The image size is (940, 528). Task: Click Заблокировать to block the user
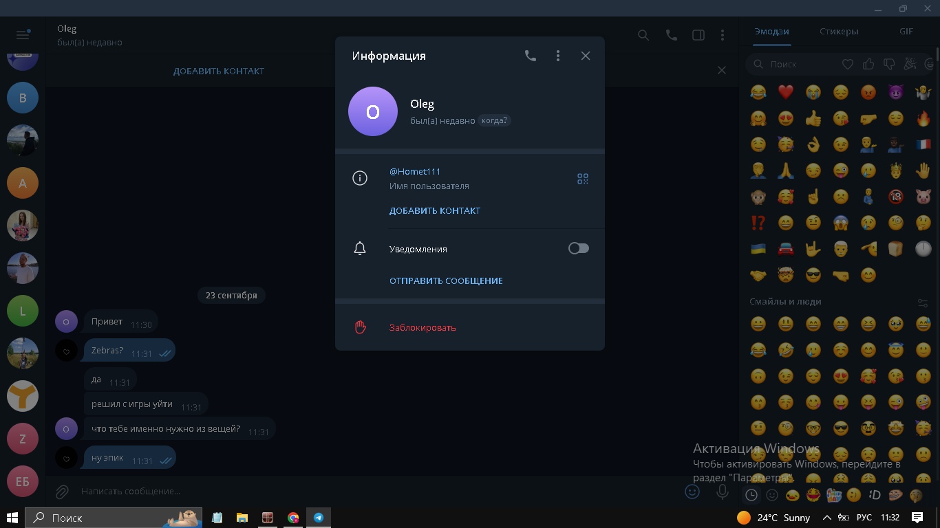pyautogui.click(x=423, y=328)
